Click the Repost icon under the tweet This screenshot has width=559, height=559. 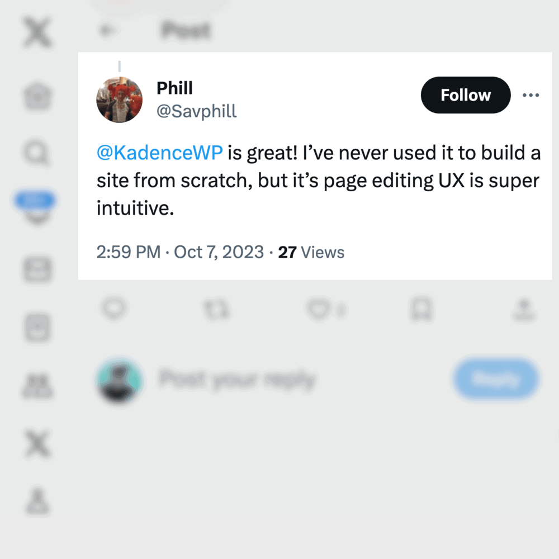point(217,310)
